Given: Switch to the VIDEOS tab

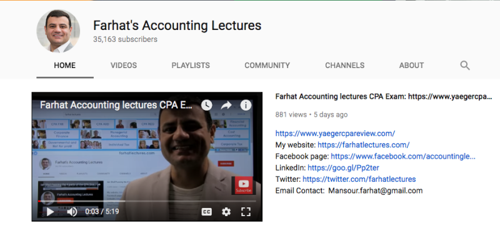Looking at the screenshot, I should coord(124,66).
